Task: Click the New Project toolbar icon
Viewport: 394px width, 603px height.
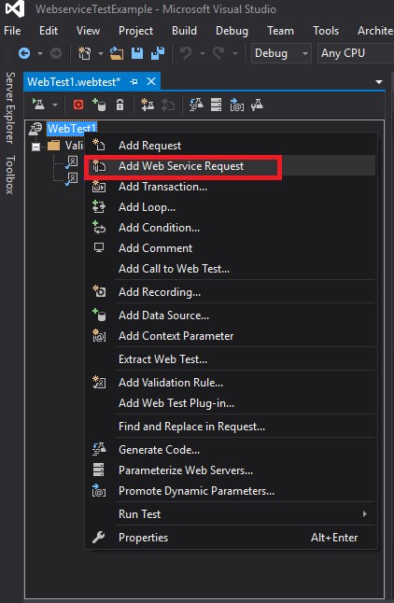Action: (84, 53)
